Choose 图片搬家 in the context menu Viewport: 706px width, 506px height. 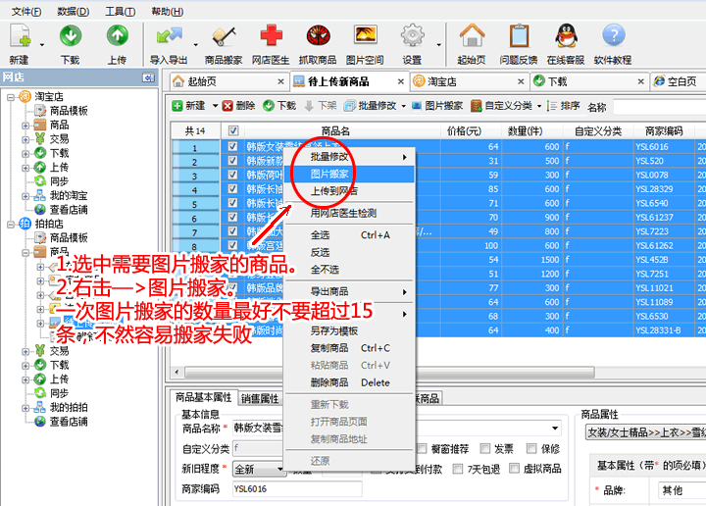click(349, 174)
